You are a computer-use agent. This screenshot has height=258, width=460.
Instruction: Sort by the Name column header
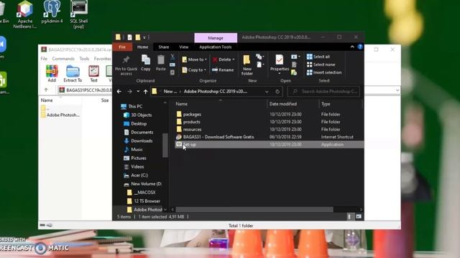220,104
